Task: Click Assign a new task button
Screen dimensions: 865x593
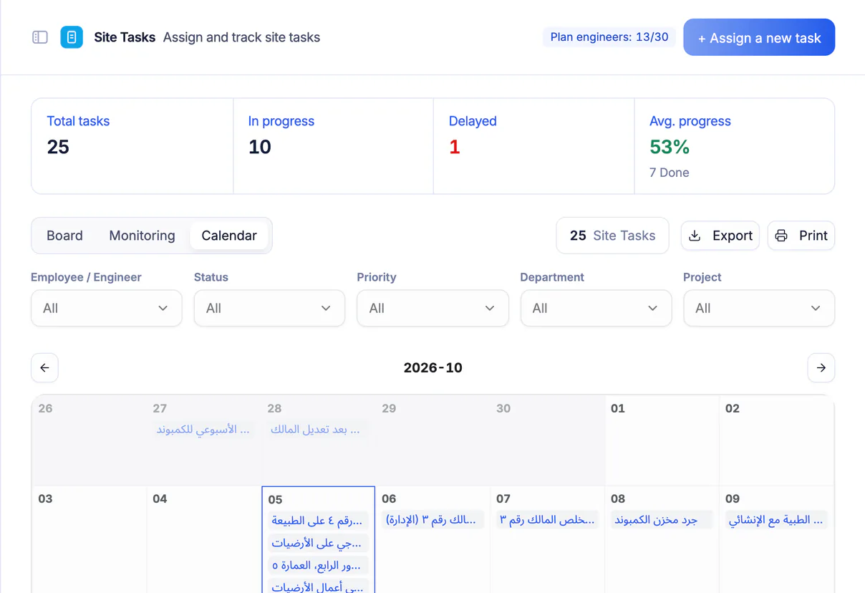Action: [x=759, y=37]
